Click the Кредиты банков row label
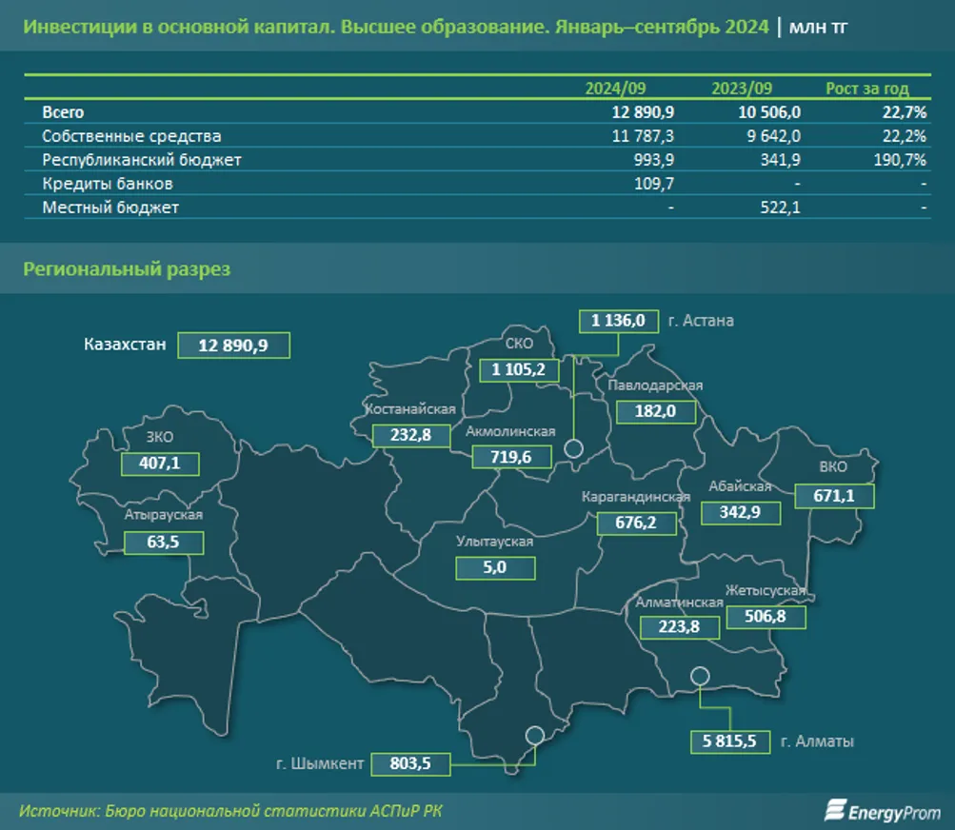 (x=108, y=183)
